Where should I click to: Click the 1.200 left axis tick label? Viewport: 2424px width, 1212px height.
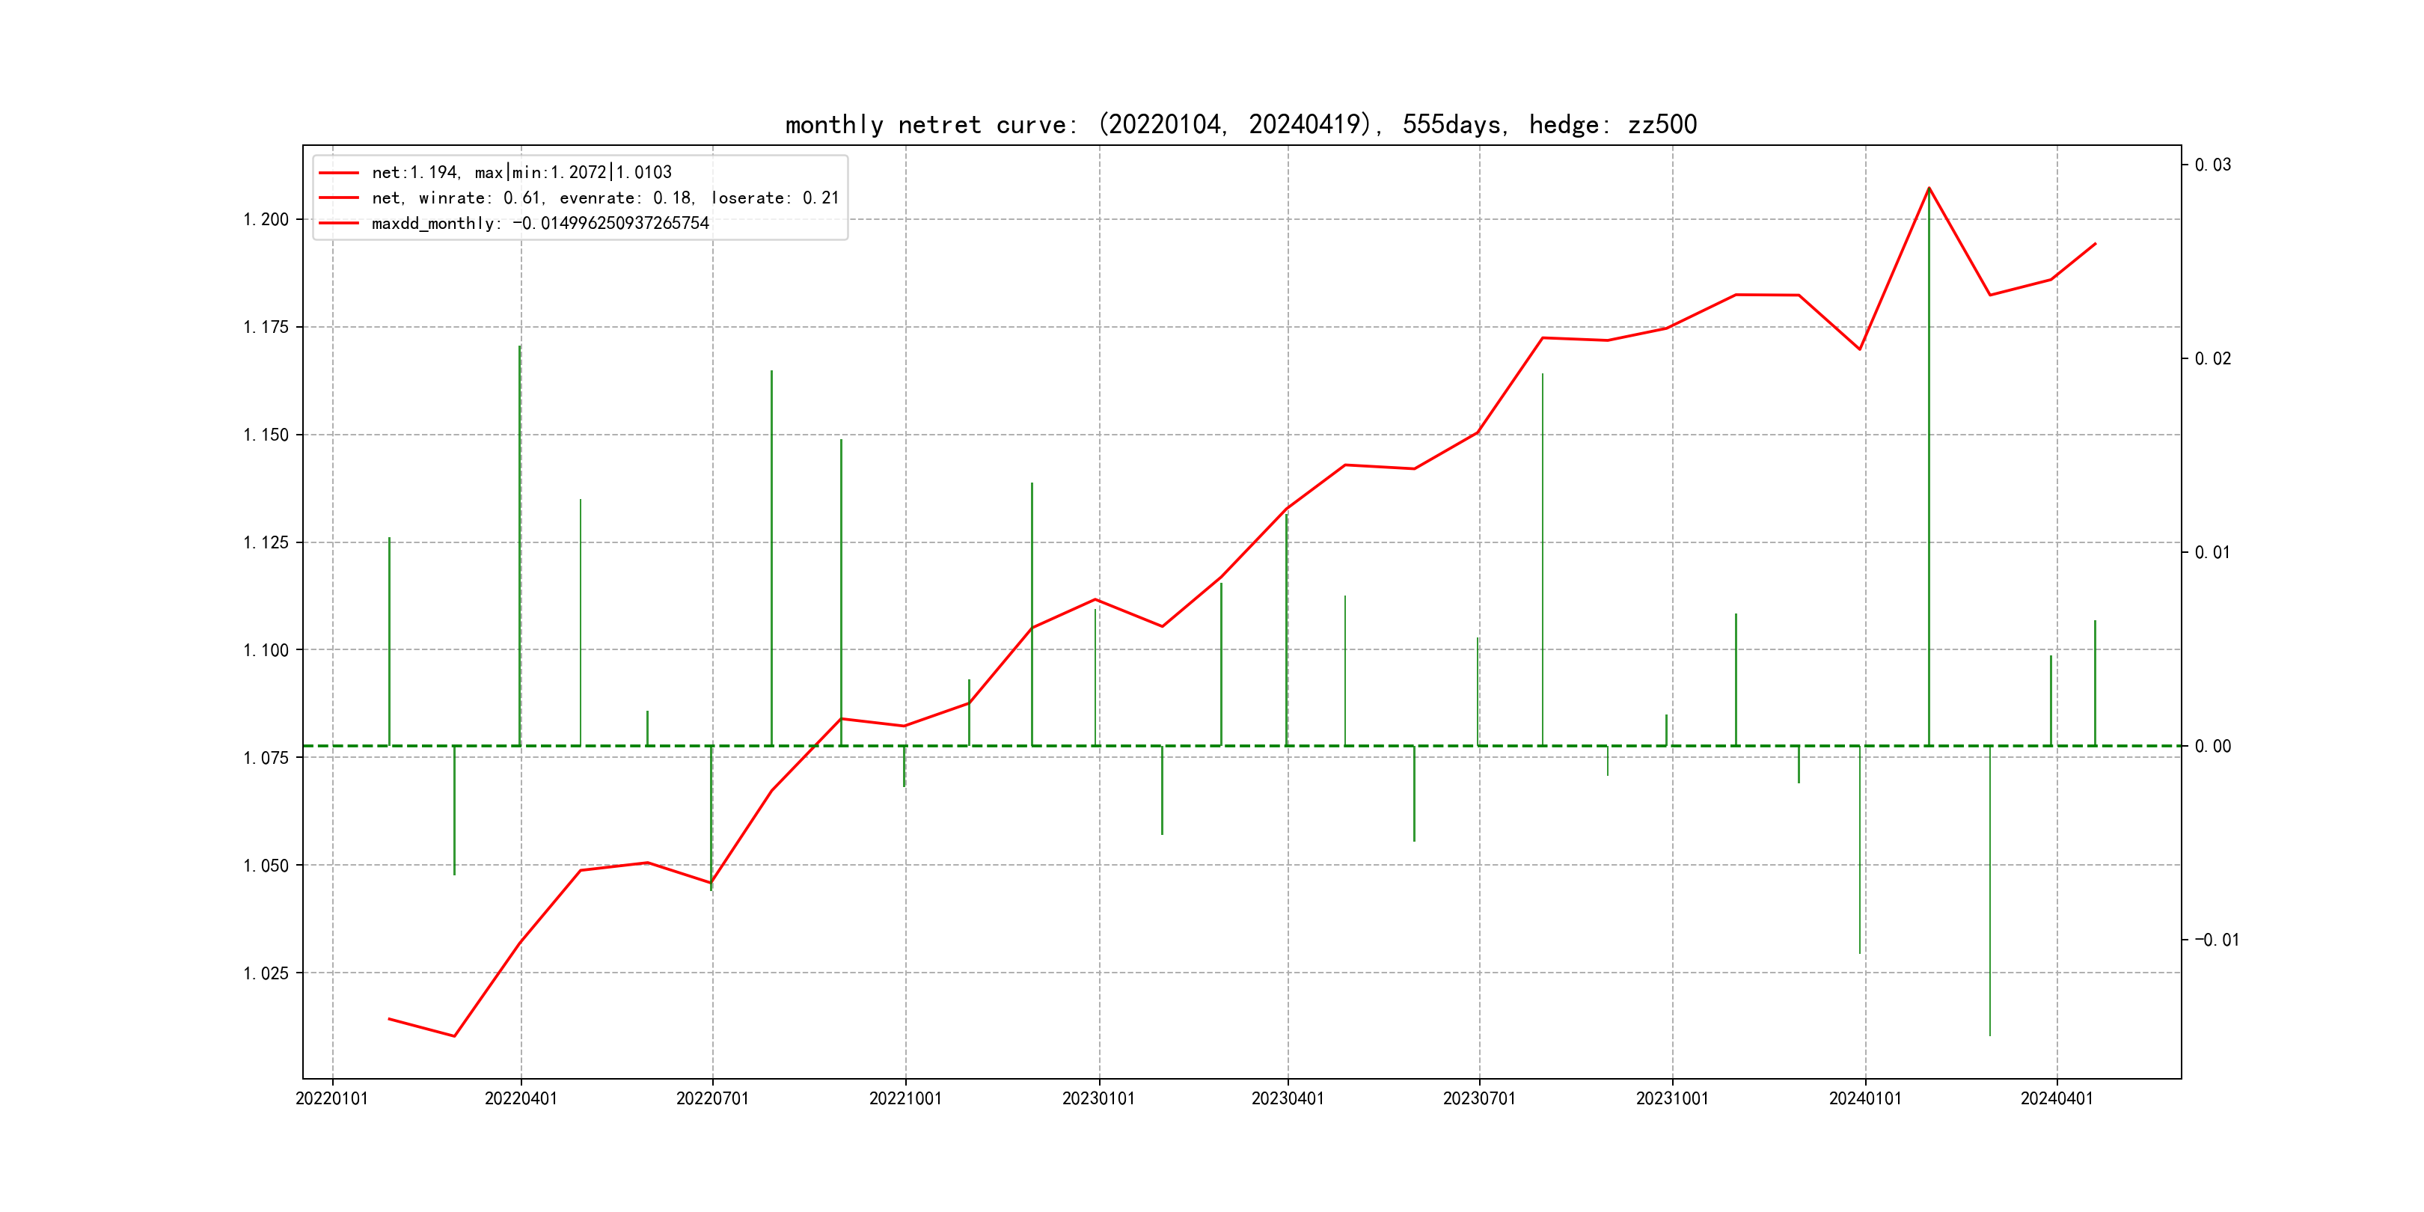click(x=266, y=219)
